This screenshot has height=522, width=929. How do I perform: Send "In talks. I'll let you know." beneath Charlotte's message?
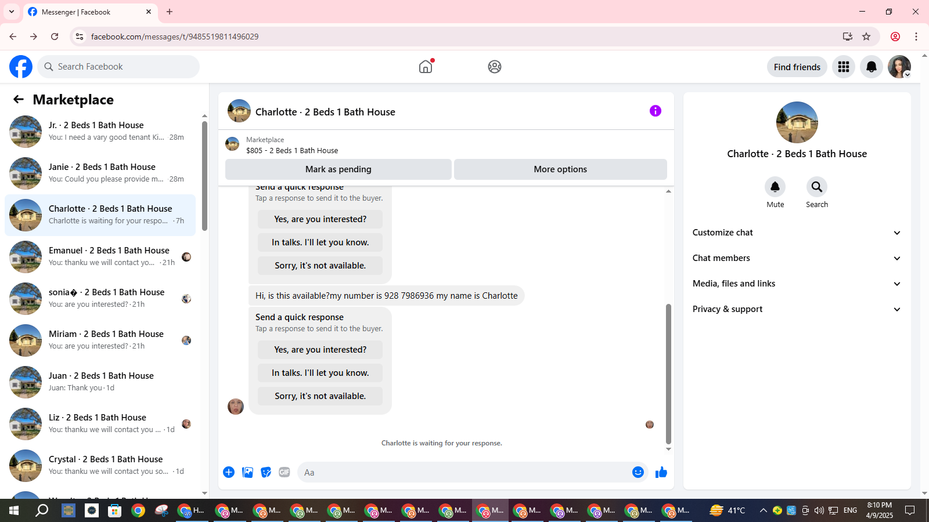(x=321, y=373)
